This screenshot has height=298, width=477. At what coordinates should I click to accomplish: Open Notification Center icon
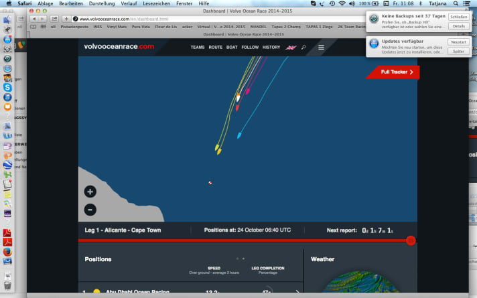point(467,3)
